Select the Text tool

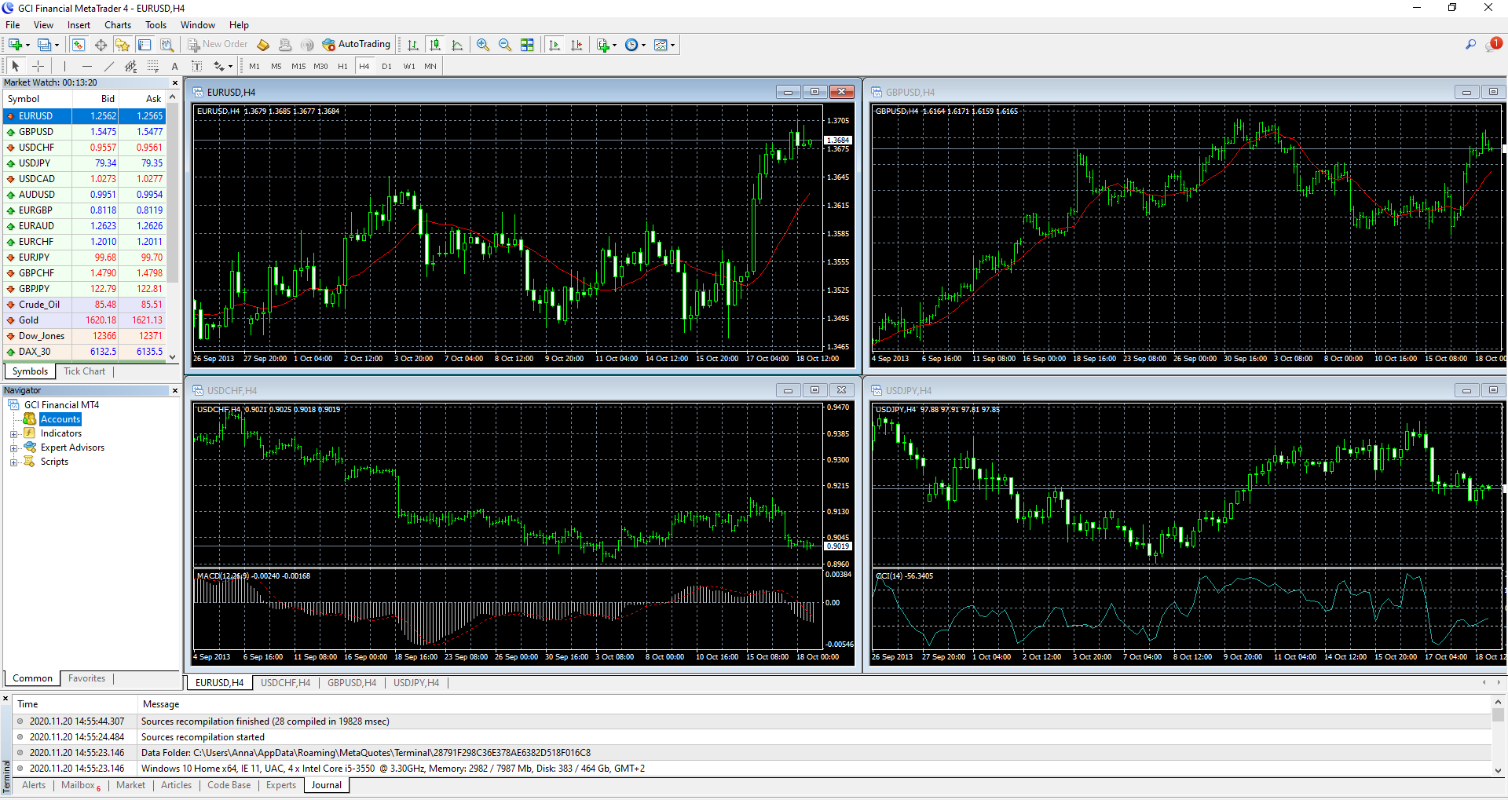pyautogui.click(x=174, y=66)
